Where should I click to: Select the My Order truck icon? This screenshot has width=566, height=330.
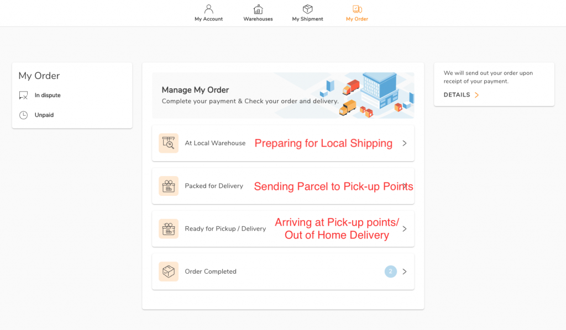click(357, 9)
